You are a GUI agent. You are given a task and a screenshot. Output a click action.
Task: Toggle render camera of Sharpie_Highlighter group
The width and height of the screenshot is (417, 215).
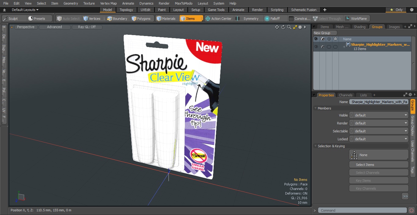point(323,47)
